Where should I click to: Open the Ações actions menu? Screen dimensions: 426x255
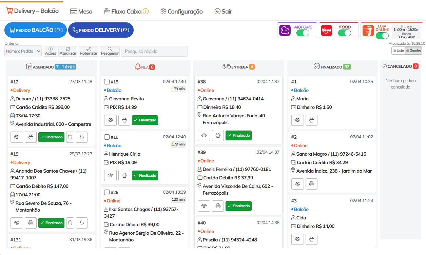coord(51,51)
